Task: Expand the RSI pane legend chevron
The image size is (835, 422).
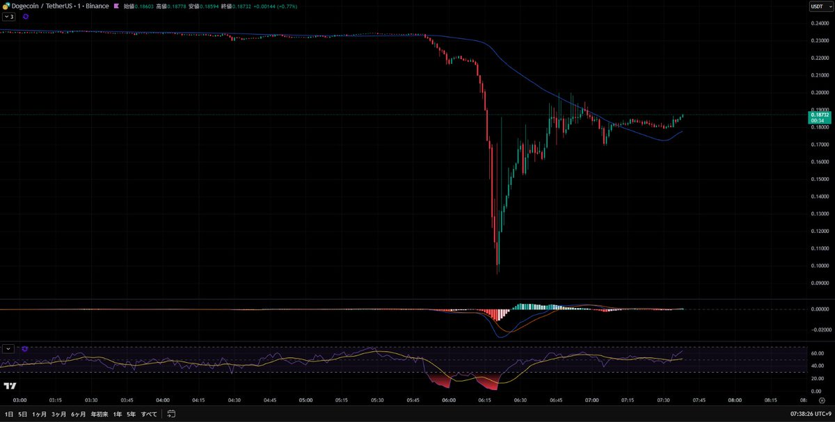Action: pos(9,348)
